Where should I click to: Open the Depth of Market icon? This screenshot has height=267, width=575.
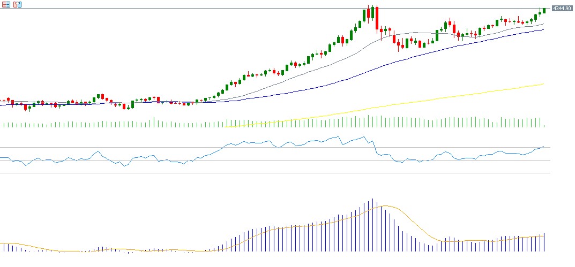pos(17,4)
